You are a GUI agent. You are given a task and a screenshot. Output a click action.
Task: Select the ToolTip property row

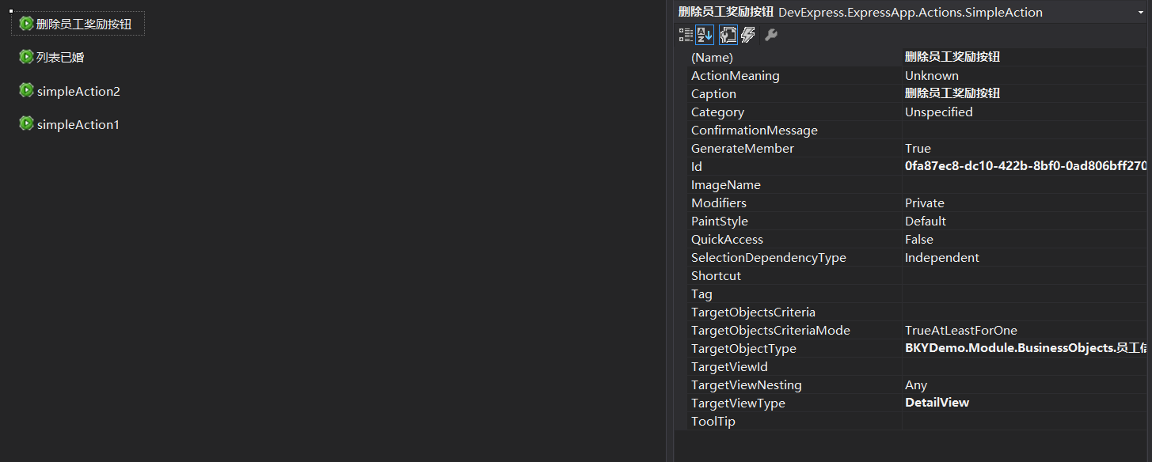[x=713, y=422]
